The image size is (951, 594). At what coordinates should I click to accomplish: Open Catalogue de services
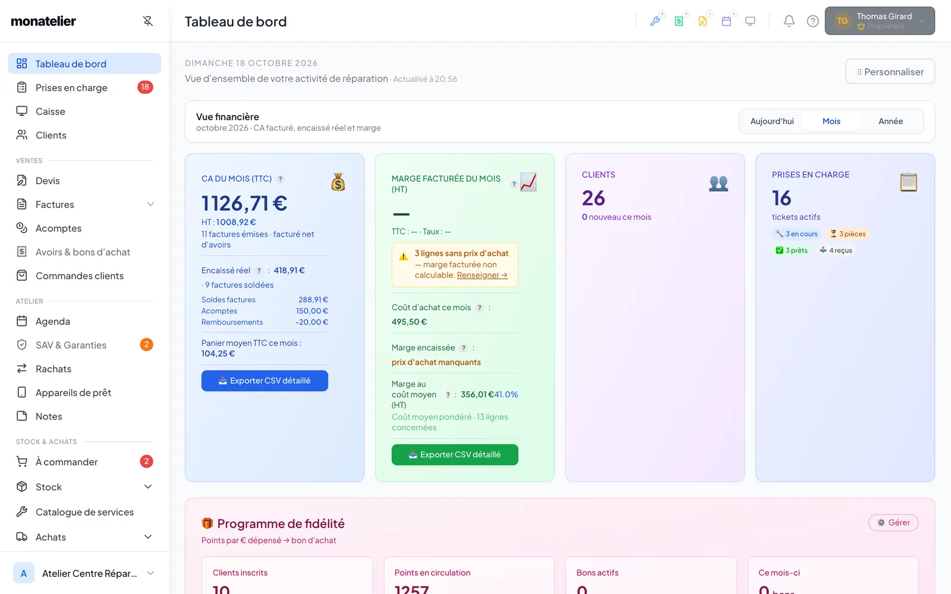pos(84,512)
